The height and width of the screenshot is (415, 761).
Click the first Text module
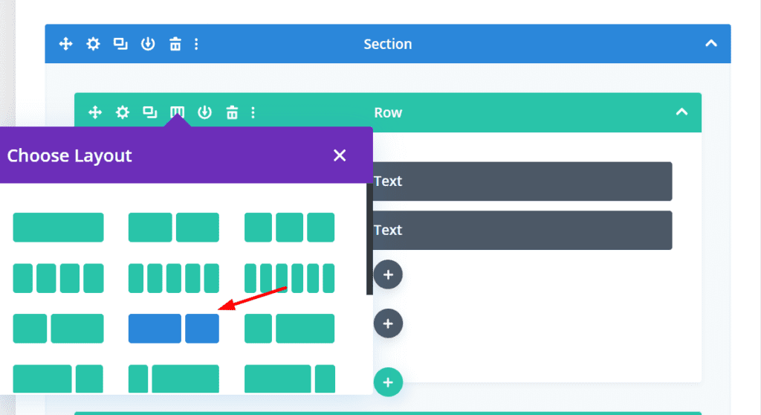click(522, 181)
